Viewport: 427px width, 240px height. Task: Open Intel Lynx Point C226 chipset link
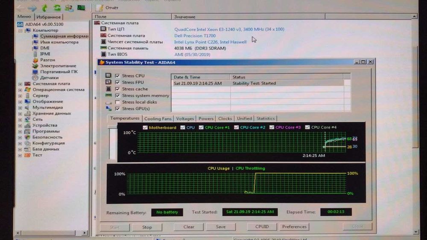coord(210,42)
